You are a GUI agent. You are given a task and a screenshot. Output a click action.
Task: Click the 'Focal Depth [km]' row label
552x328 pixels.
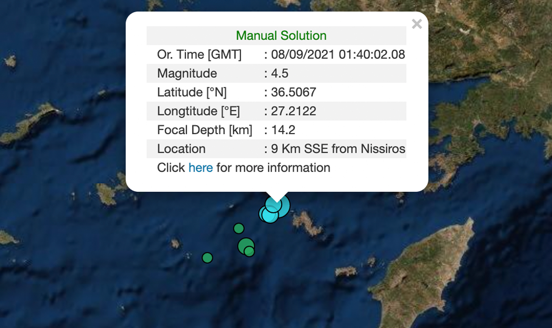pyautogui.click(x=204, y=130)
